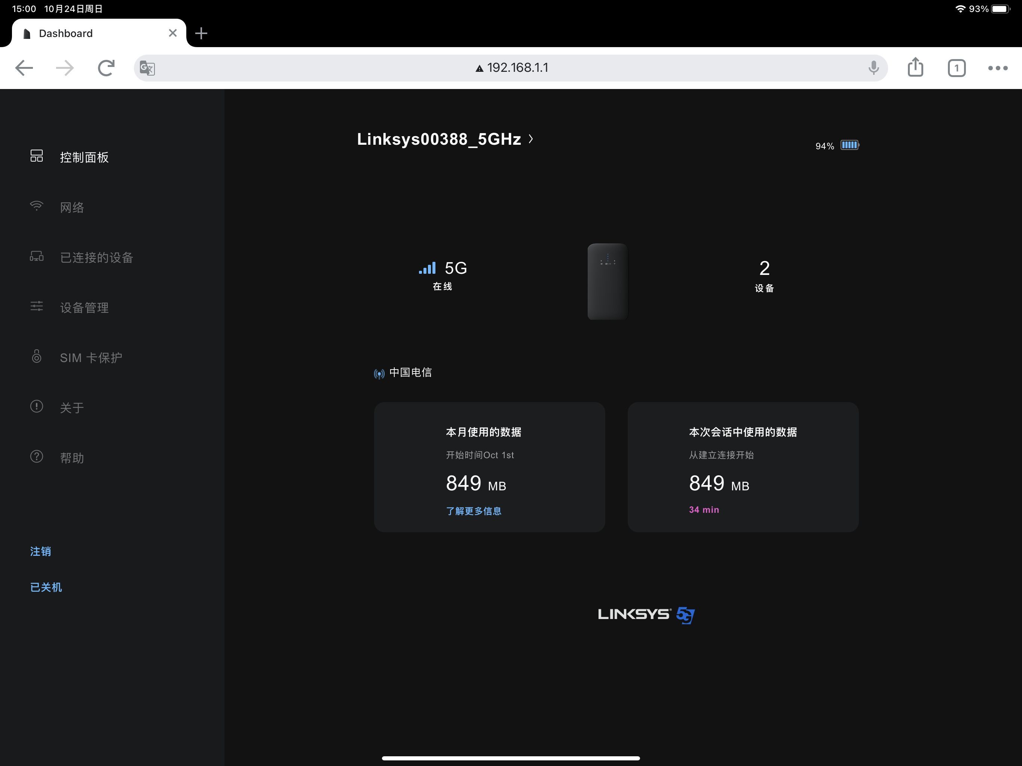Viewport: 1022px width, 766px height.
Task: Open the 关于 info icon
Action: tap(37, 407)
